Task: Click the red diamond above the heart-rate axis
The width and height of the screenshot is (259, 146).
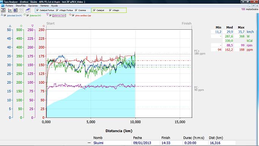Action: (44, 26)
